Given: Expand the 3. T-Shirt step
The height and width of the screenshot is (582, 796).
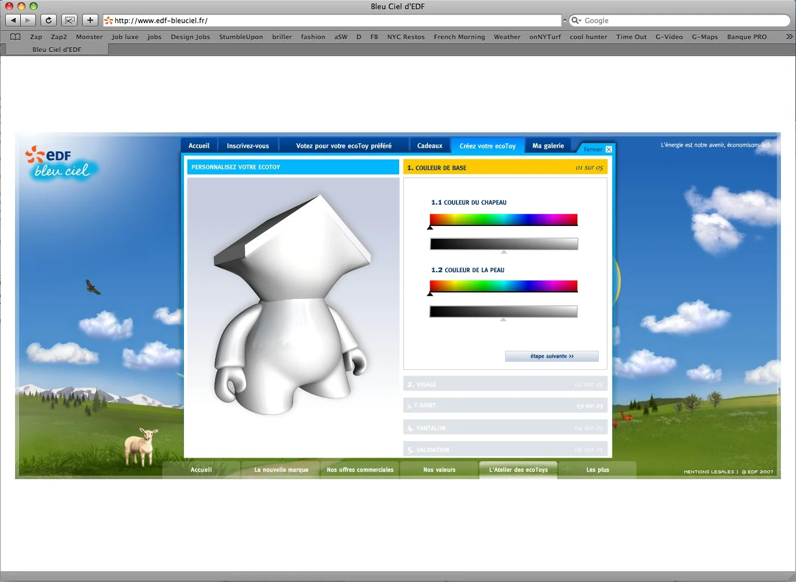Looking at the screenshot, I should 505,405.
